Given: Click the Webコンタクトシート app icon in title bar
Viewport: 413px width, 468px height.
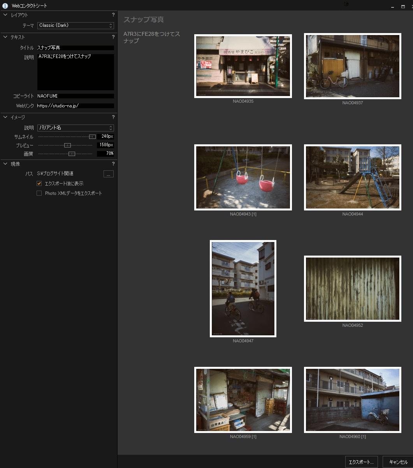Looking at the screenshot, I should (x=5, y=6).
